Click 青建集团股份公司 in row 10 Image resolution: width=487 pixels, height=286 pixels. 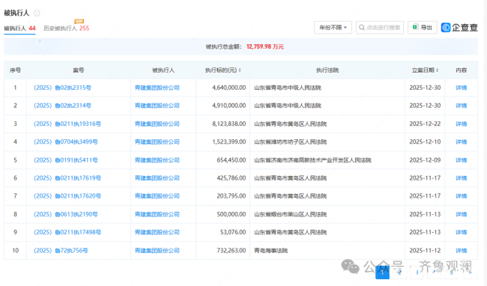[x=157, y=250]
